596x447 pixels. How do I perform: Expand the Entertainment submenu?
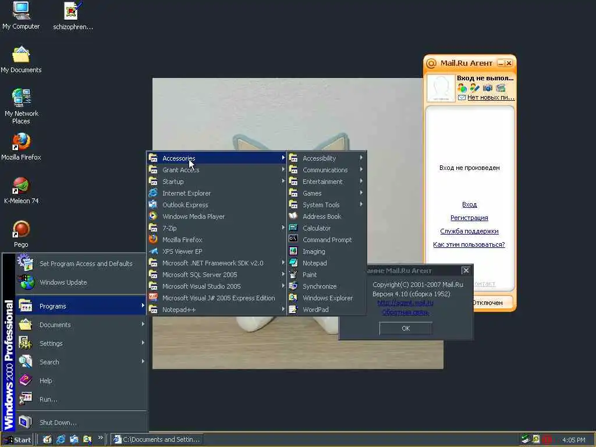(x=327, y=182)
